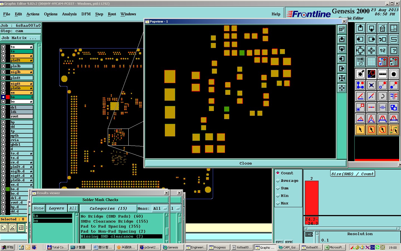Click the octagon feature highlight icon
401x251 pixels.
[394, 74]
